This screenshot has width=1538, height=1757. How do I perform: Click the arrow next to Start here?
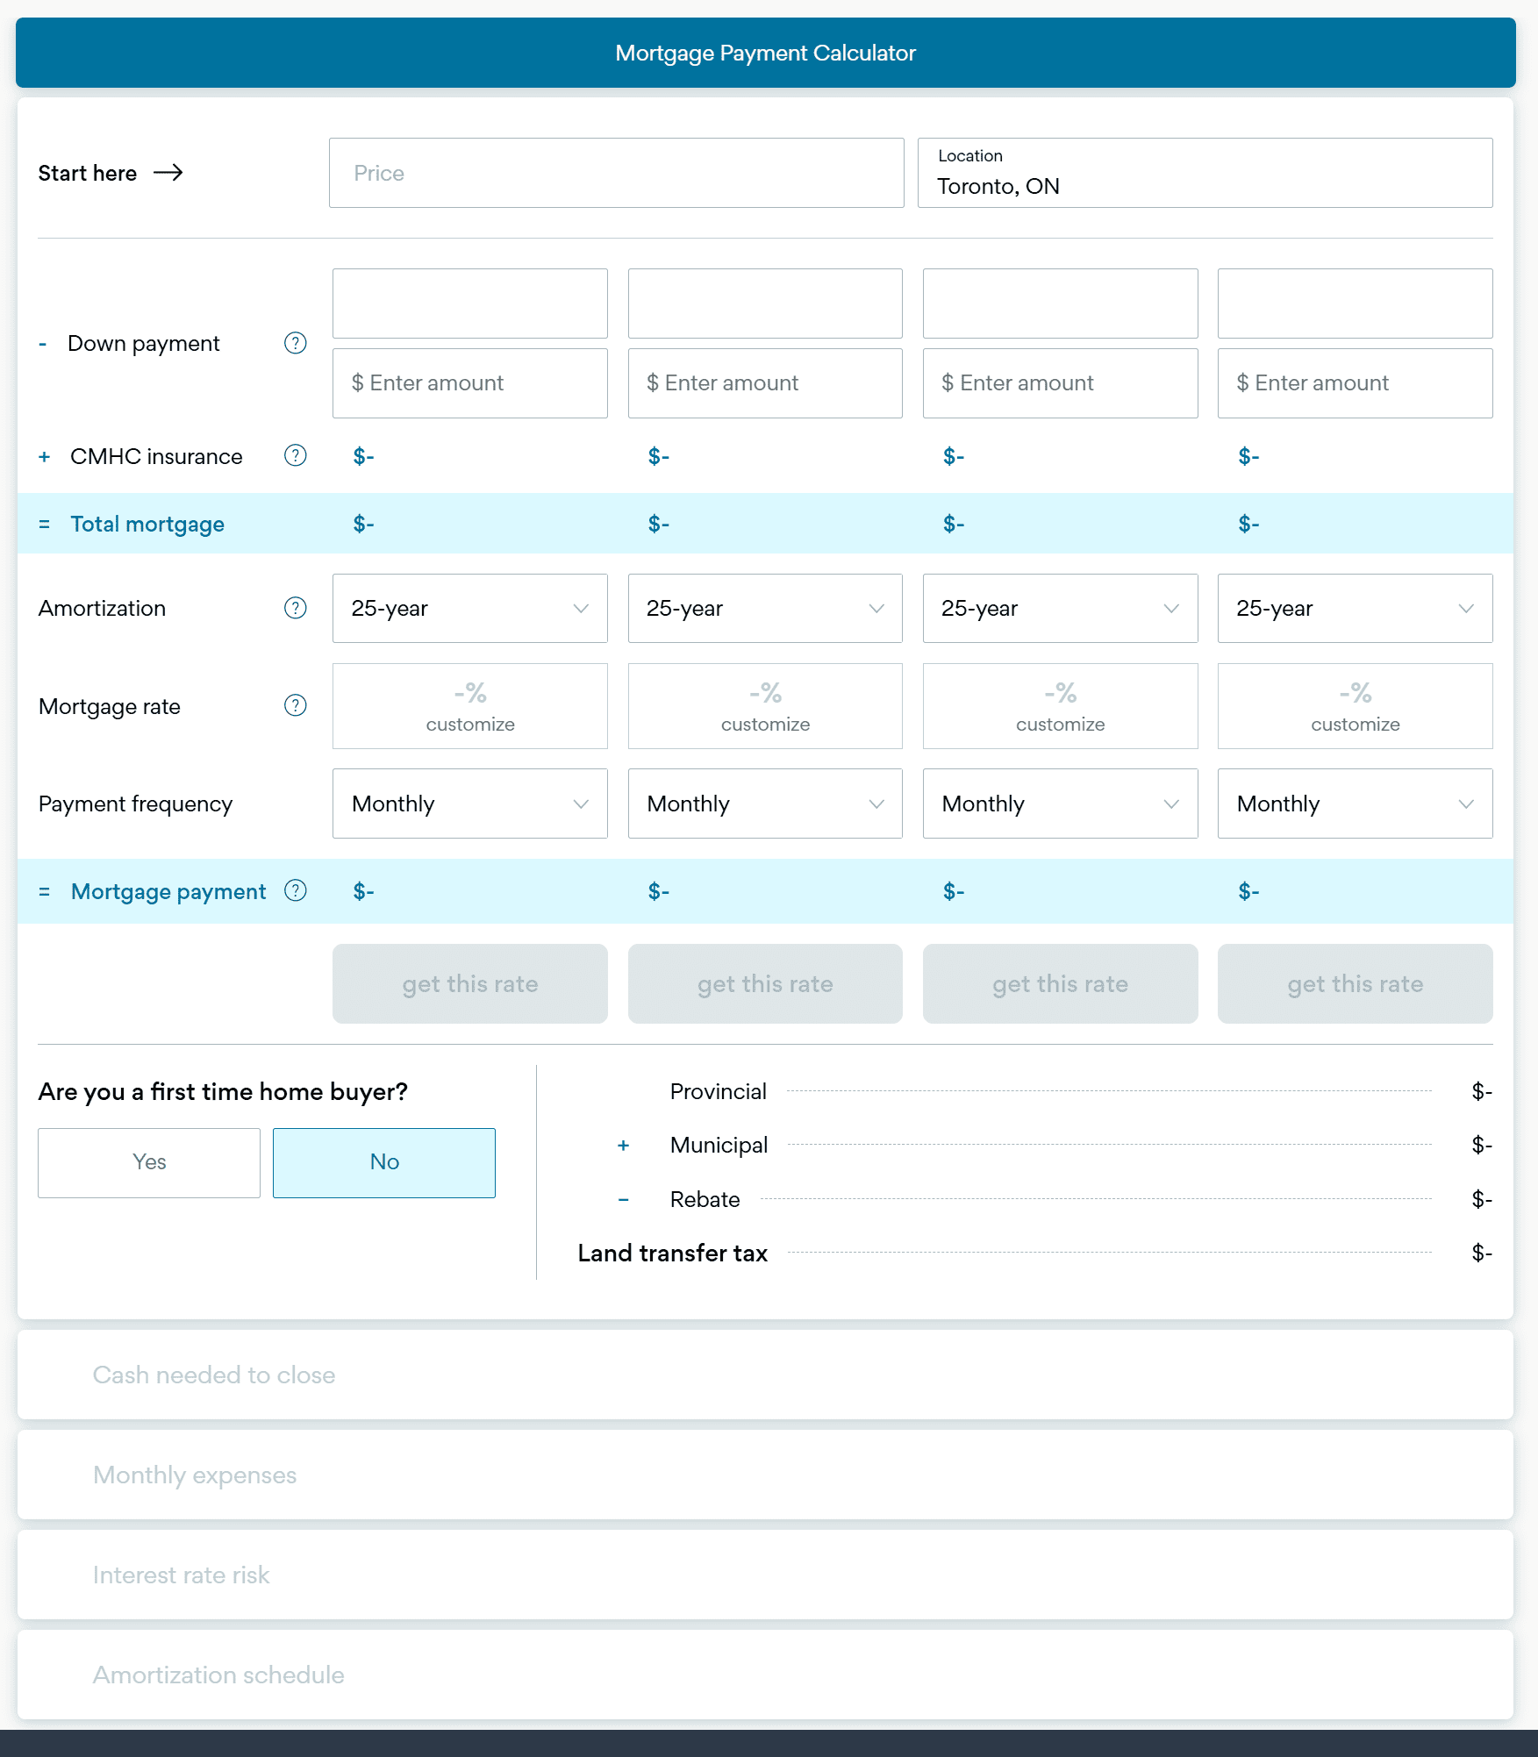[168, 173]
